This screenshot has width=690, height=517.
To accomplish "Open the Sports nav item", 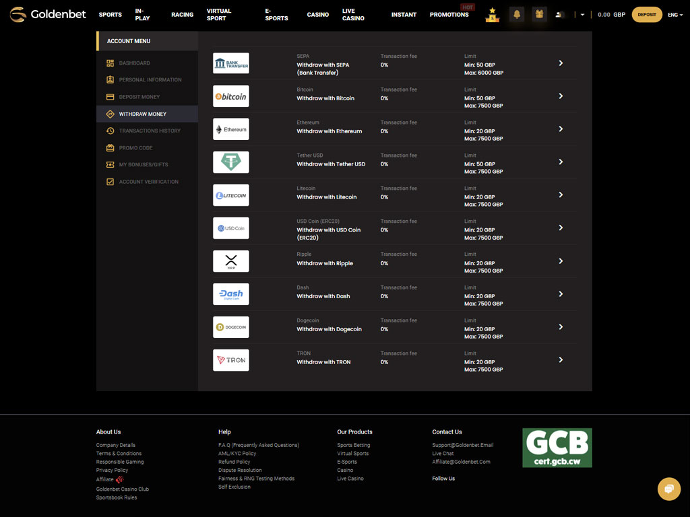I will [x=110, y=15].
